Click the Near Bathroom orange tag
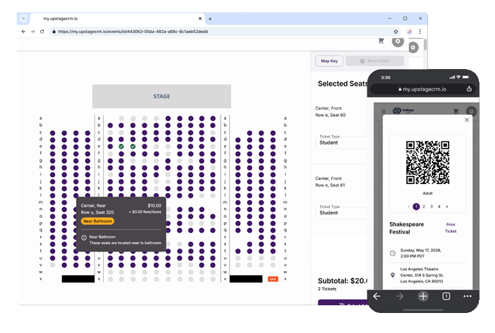 pyautogui.click(x=98, y=221)
